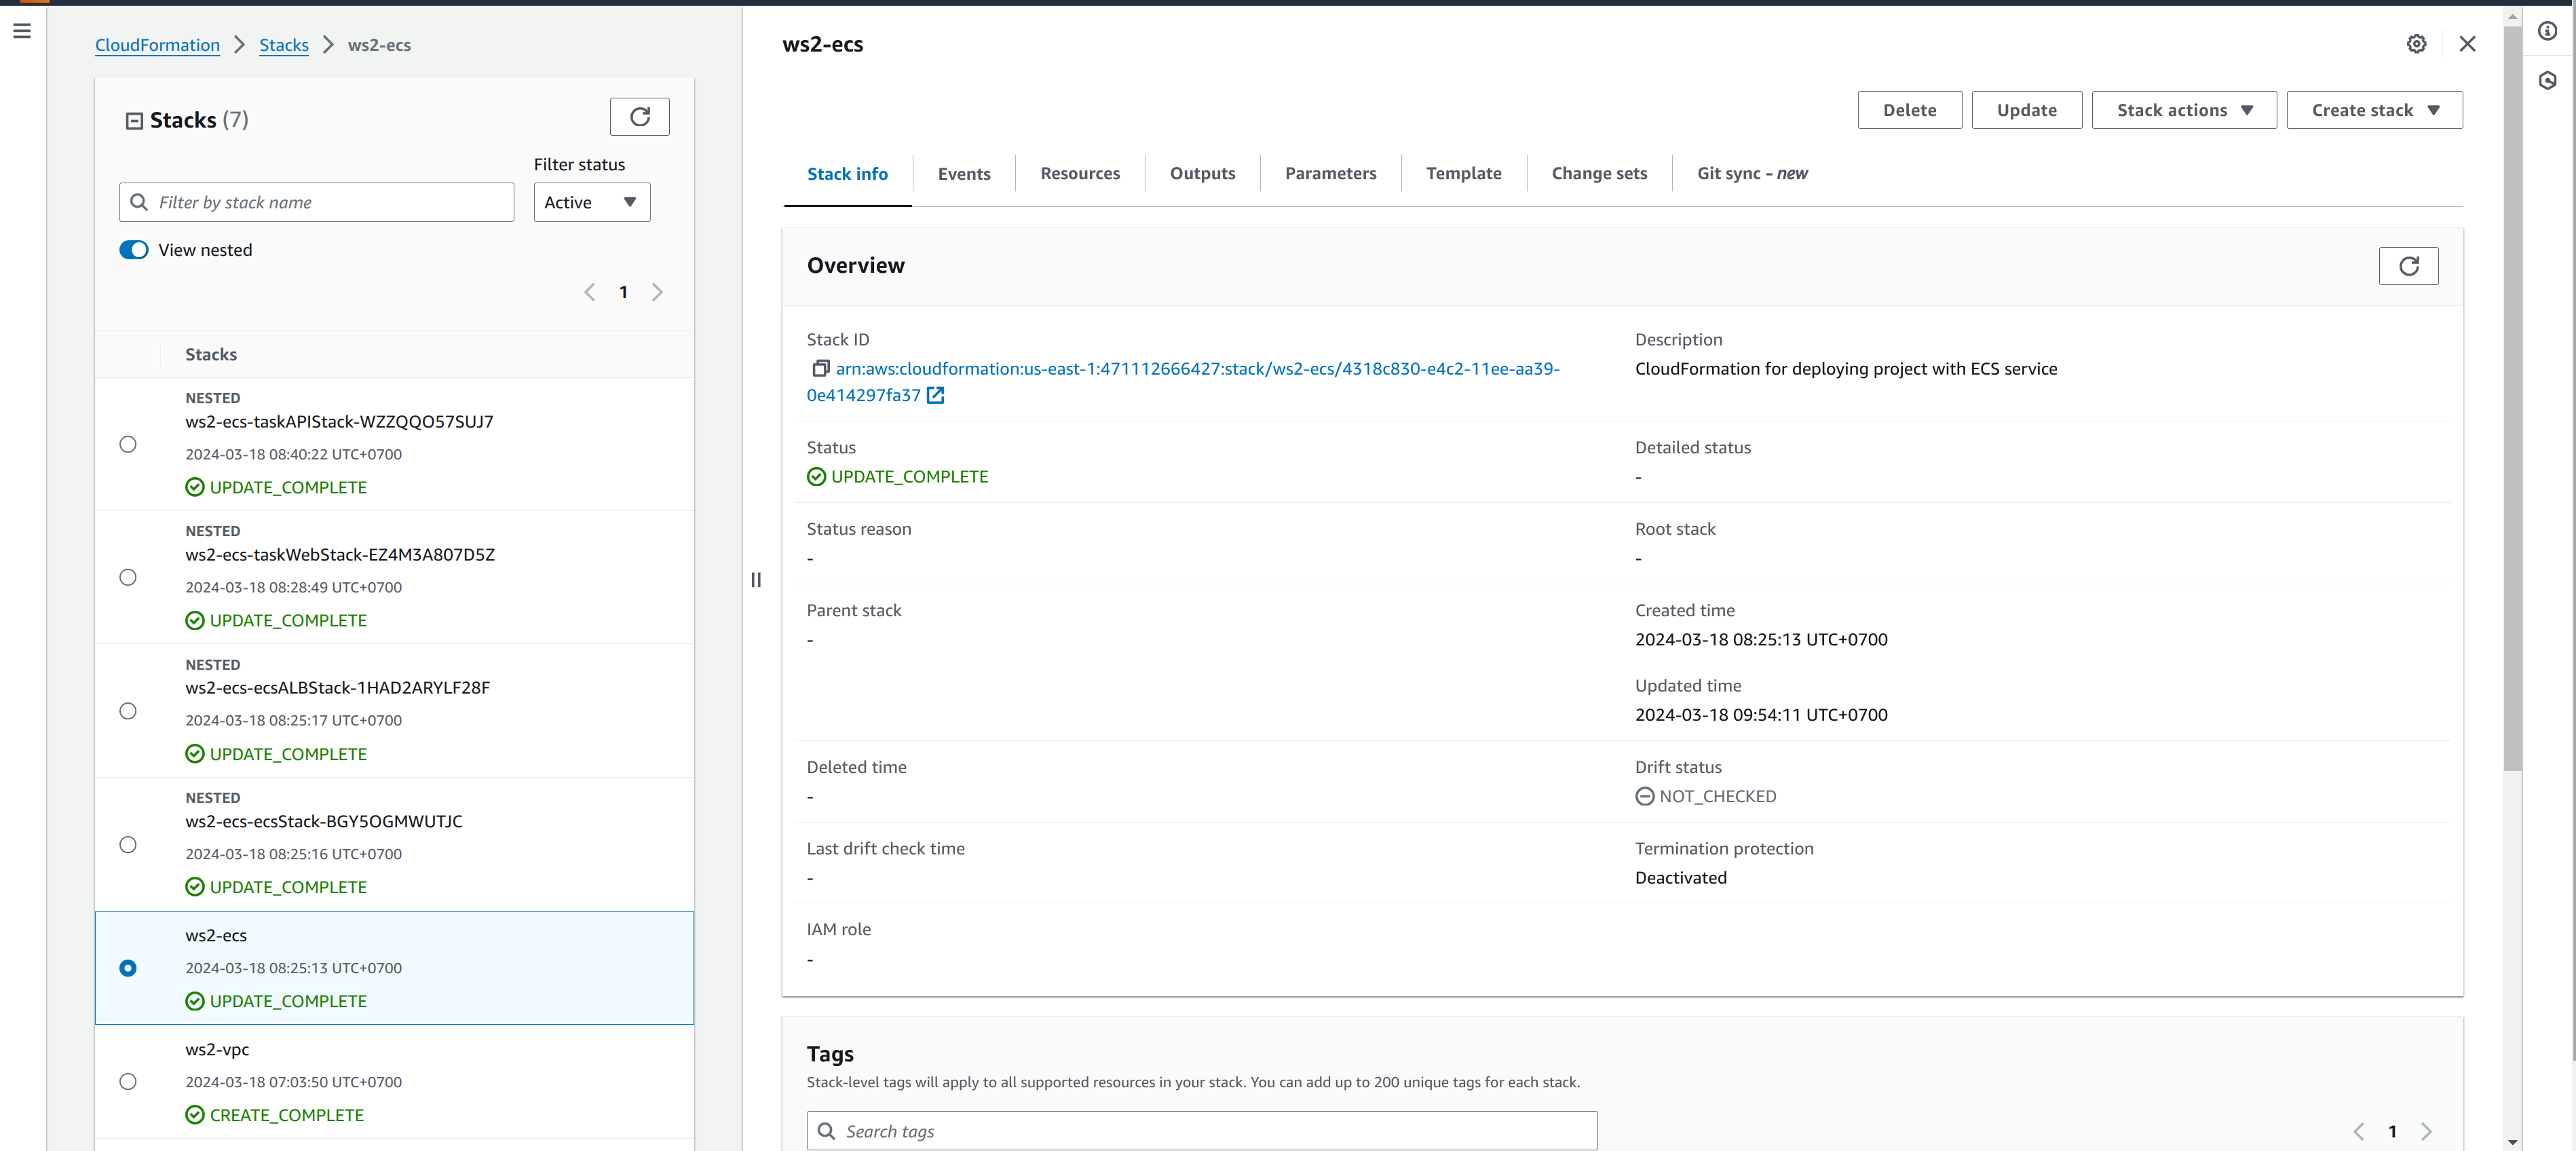Collapse the Stacks section header
The width and height of the screenshot is (2576, 1151).
click(x=134, y=119)
